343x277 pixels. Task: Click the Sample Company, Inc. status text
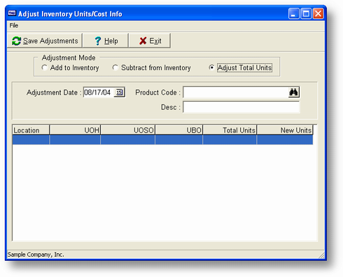(36, 255)
